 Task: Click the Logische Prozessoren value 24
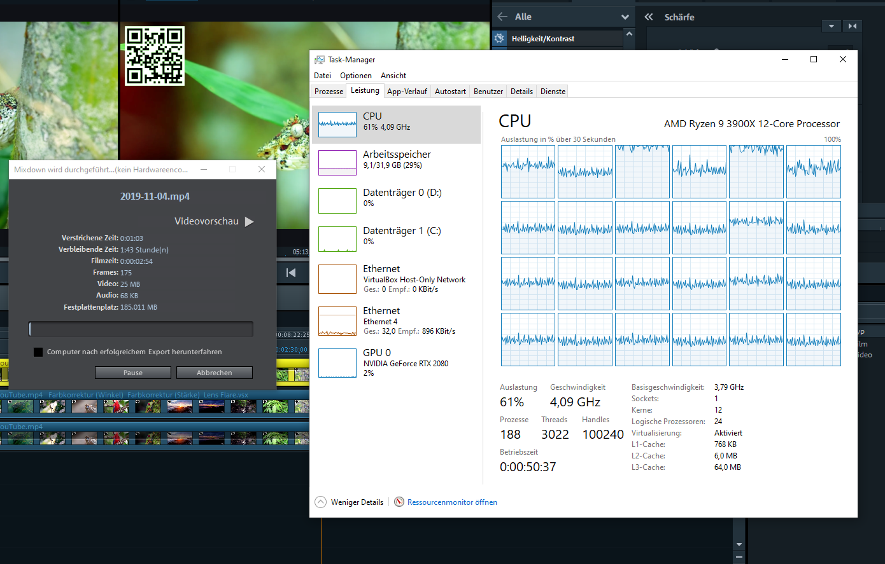click(718, 422)
